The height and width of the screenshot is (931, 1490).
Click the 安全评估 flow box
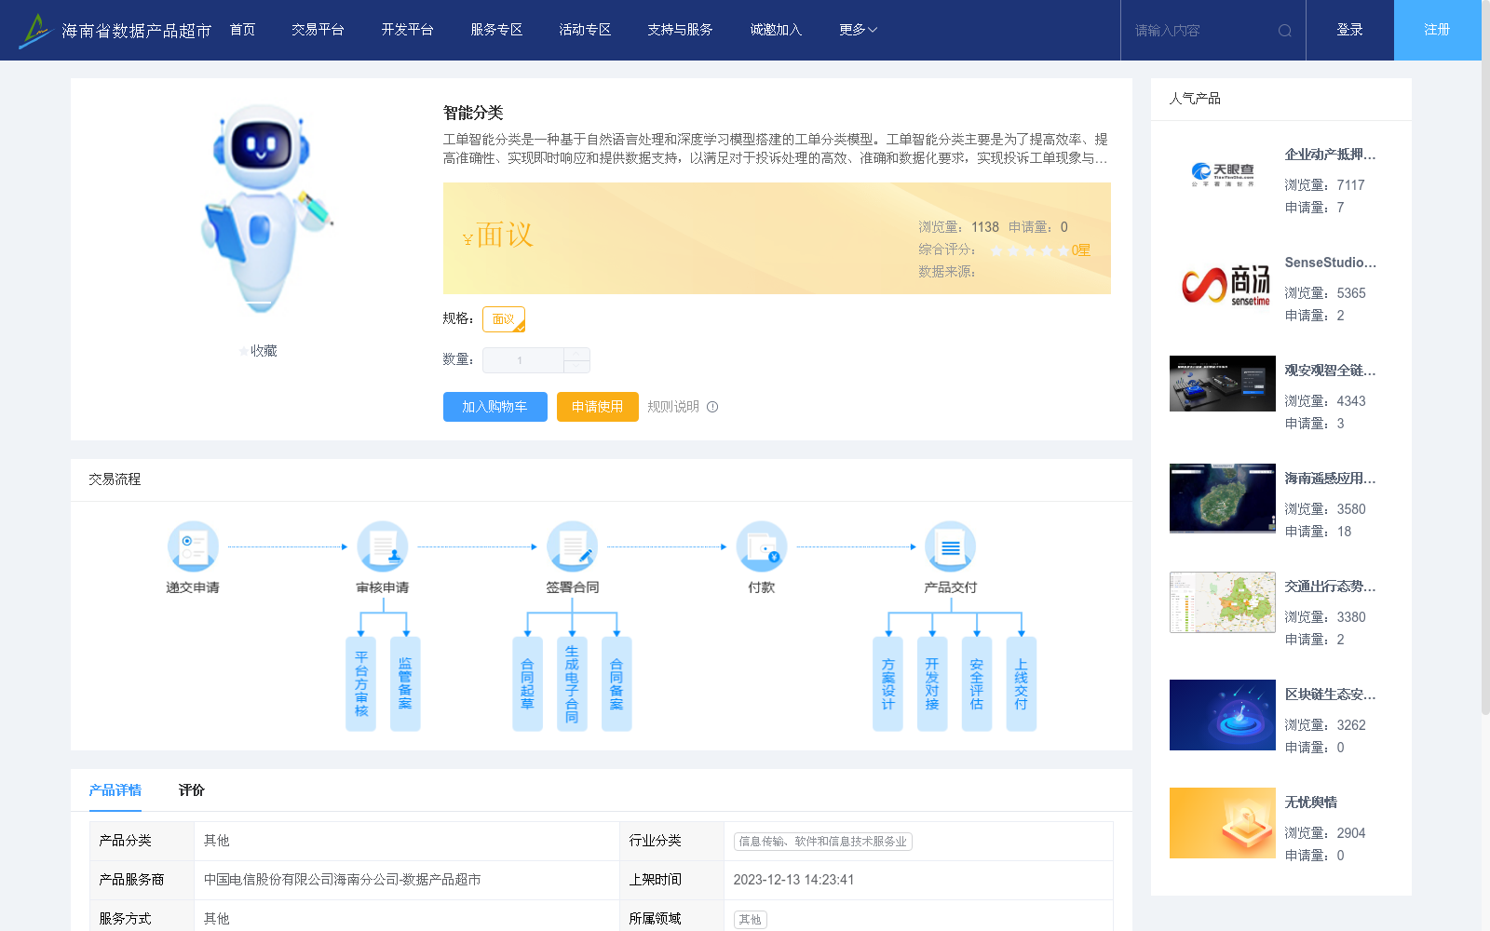tap(977, 683)
